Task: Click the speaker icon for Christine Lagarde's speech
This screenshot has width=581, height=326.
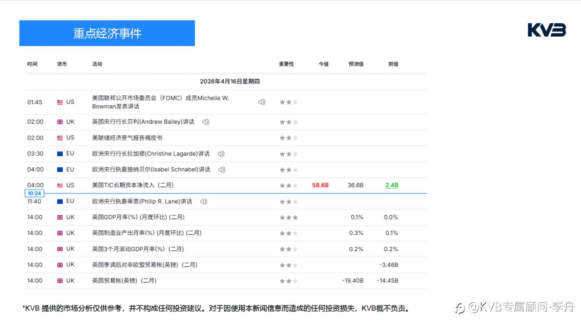Action: pos(221,154)
